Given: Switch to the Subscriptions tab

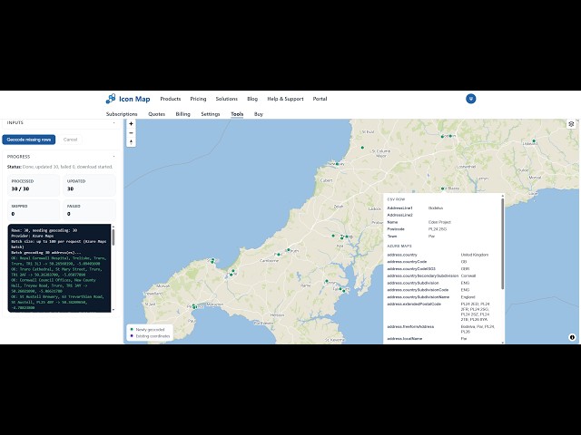Looking at the screenshot, I should (122, 114).
